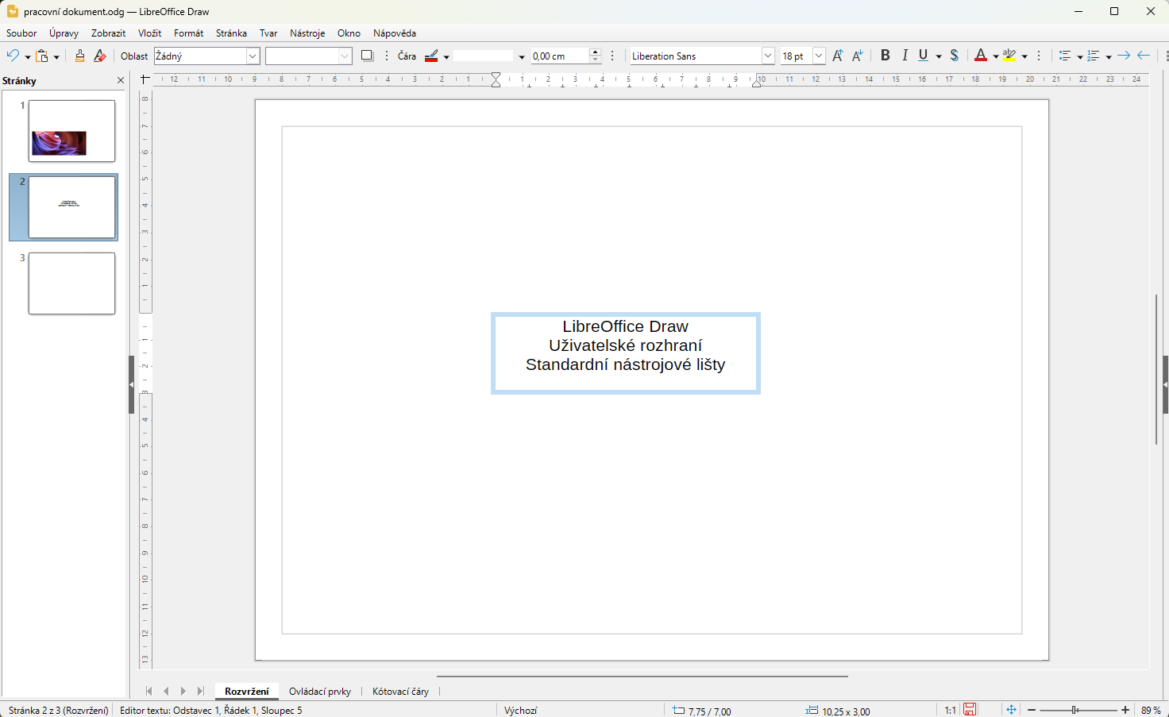The width and height of the screenshot is (1169, 717).
Task: Open the Nápověda menu
Action: [395, 33]
